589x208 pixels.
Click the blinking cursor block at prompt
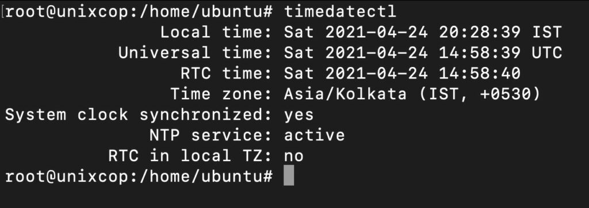tap(289, 176)
